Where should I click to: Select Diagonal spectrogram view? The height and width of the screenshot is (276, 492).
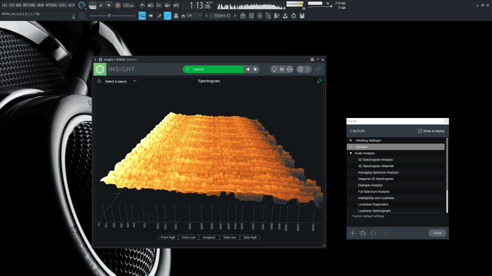tap(209, 237)
